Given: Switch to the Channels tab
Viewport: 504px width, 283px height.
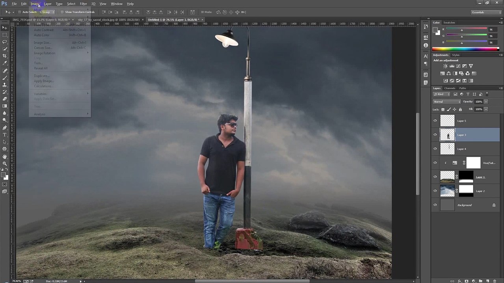Looking at the screenshot, I should [x=450, y=88].
